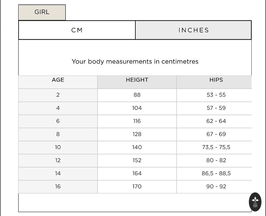Click the height value 164
This screenshot has width=266, height=216.
coord(137,173)
